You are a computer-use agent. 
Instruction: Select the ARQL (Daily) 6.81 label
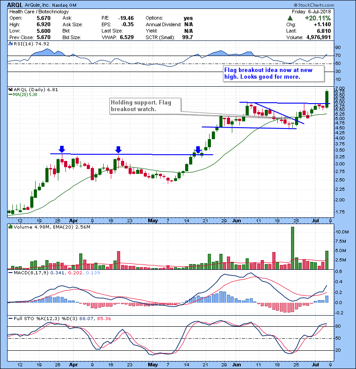point(36,89)
